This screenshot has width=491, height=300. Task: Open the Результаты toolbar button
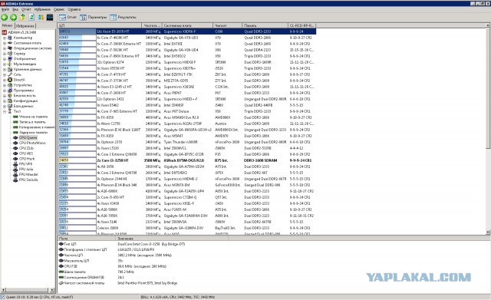(123, 17)
